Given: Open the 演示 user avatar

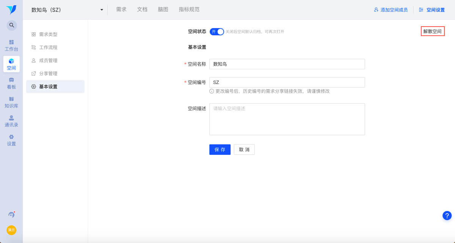Looking at the screenshot, I should coord(11,230).
